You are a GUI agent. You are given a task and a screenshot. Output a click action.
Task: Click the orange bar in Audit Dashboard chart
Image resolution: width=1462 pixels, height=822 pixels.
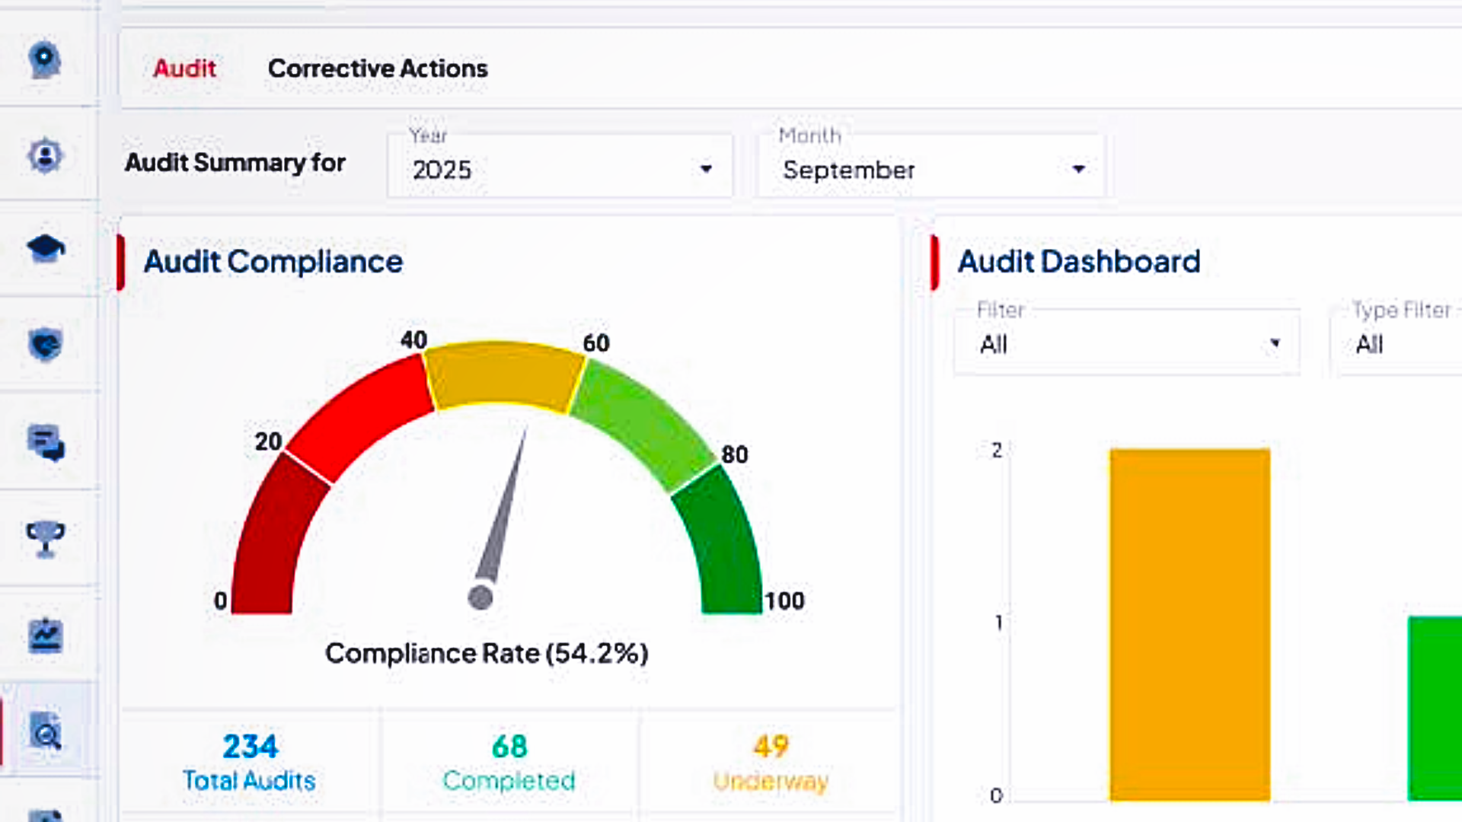coord(1189,624)
